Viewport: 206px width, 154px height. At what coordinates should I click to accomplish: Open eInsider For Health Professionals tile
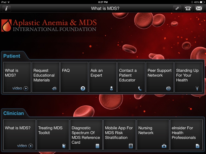(x=186, y=135)
